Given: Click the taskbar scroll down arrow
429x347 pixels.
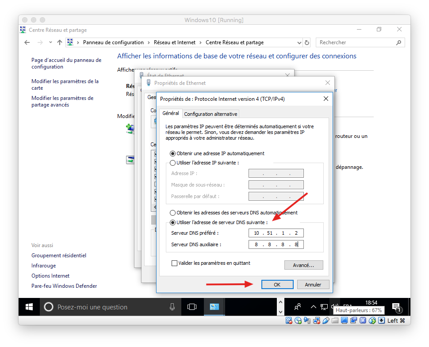Looking at the screenshot, I should [x=280, y=312].
